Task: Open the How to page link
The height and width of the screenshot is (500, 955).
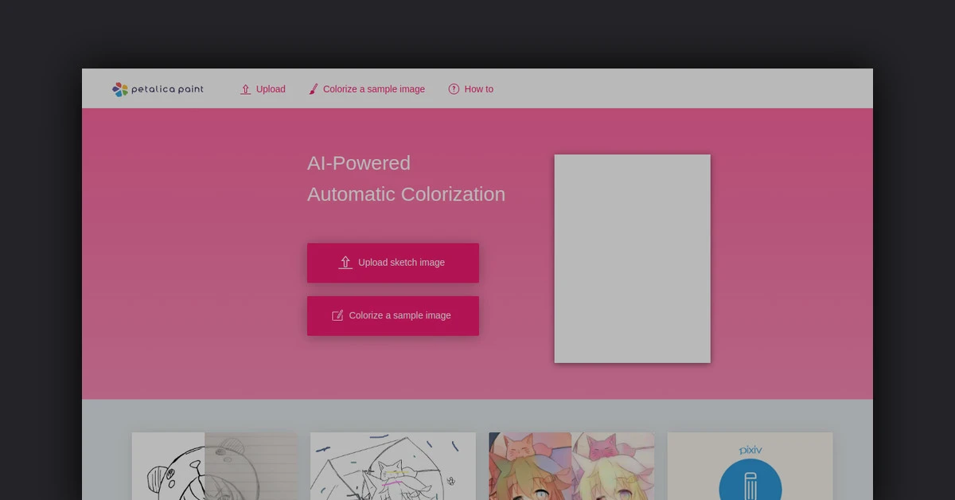Action: (x=478, y=89)
